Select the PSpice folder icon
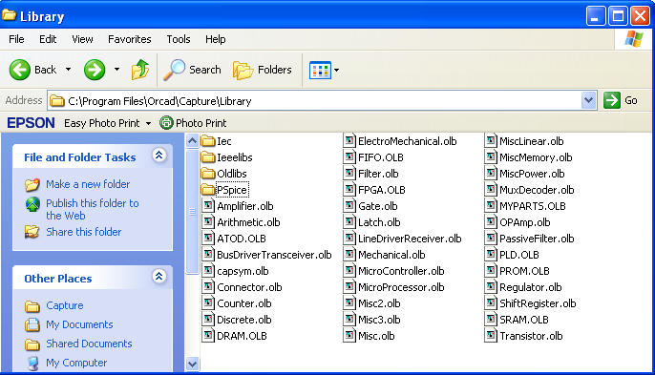This screenshot has width=655, height=375. point(207,190)
